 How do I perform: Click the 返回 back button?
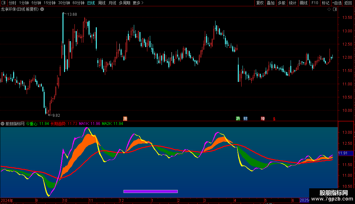(348, 3)
